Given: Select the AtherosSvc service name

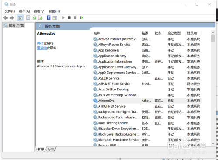Looking at the screenshot, I should pos(106,101).
